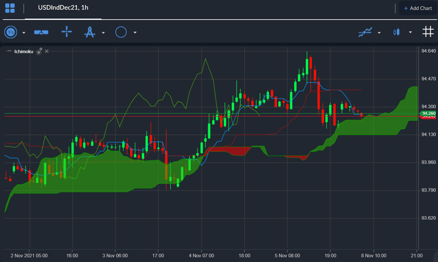This screenshot has width=438, height=262.
Task: Click the 8 Nov 10:00 time label
Action: pyautogui.click(x=374, y=256)
